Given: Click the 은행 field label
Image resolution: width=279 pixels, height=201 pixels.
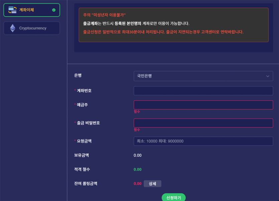Looking at the screenshot, I should pos(78,75).
